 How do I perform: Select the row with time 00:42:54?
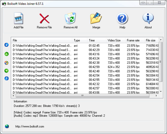[85, 75]
